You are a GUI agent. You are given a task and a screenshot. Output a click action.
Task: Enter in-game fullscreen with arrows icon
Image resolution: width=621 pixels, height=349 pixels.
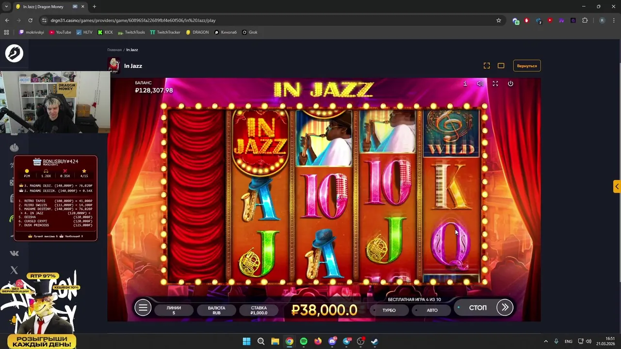point(495,84)
